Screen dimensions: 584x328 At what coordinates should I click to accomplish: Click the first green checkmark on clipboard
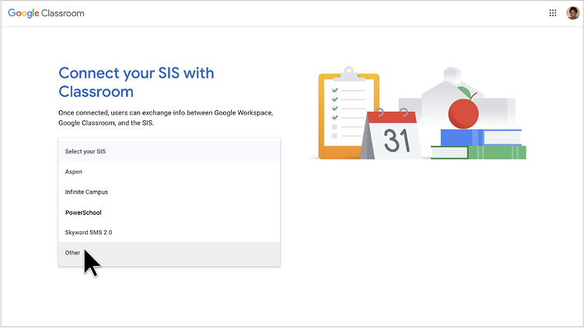[335, 90]
